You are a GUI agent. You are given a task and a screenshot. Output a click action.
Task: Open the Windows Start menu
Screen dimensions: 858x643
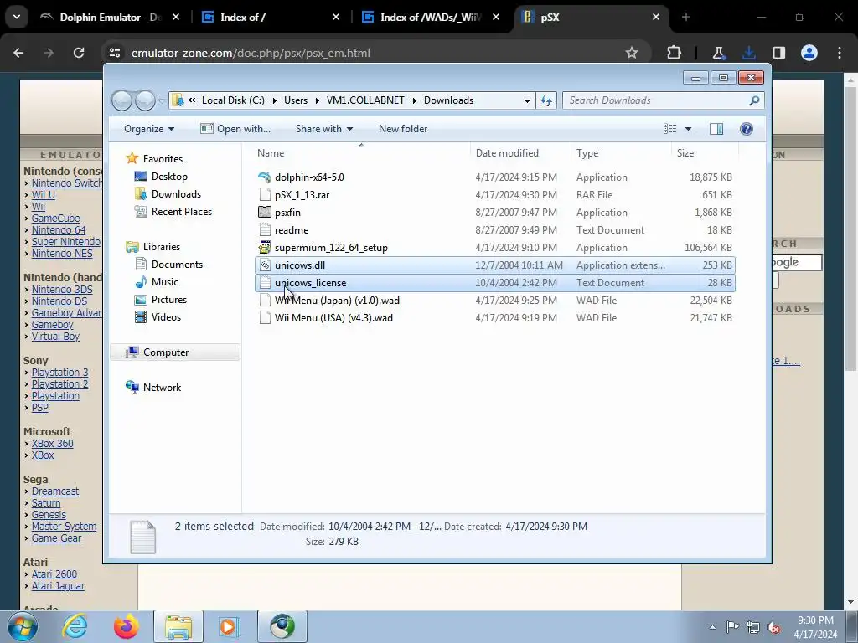click(x=22, y=626)
